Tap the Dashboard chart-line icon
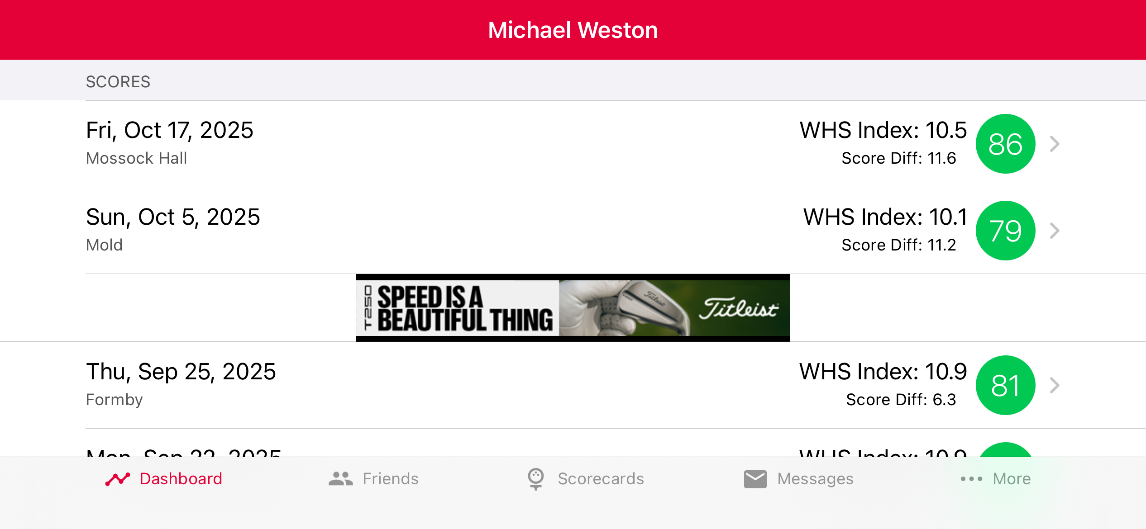The image size is (1146, 529). click(x=117, y=479)
